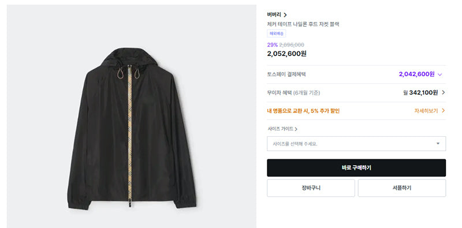The width and height of the screenshot is (462, 228).
Task: Click the 장바구니 button
Action: [x=311, y=188]
